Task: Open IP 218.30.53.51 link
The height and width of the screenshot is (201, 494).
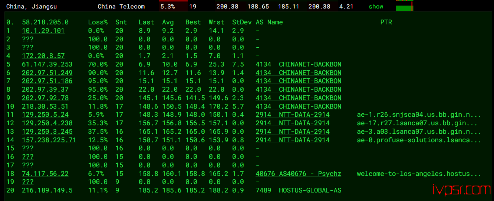Action: coord(45,106)
